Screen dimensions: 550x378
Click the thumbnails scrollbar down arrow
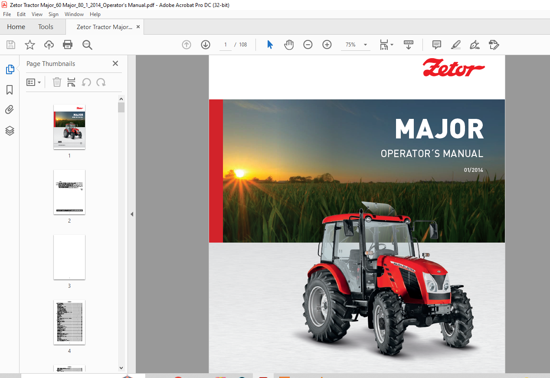121,368
